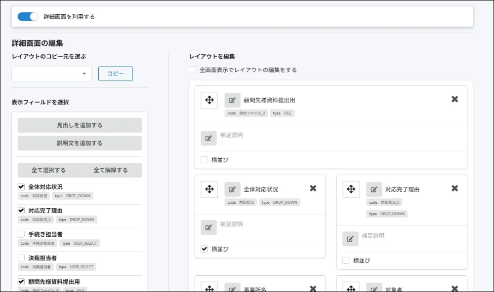The height and width of the screenshot is (292, 494).
Task: Check 決裁担当者 field checkbox
Action: pyautogui.click(x=21, y=258)
